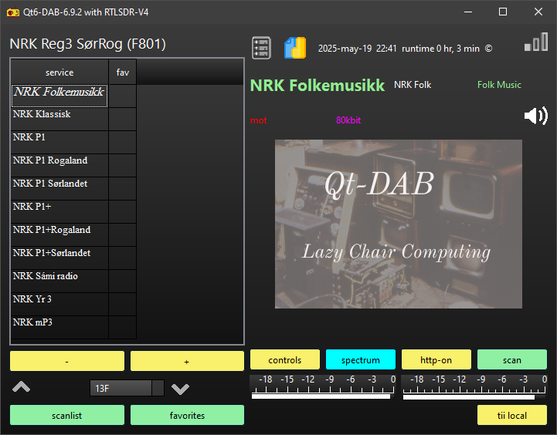This screenshot has width=557, height=435.
Task: Click the service column header
Action: pyautogui.click(x=59, y=72)
